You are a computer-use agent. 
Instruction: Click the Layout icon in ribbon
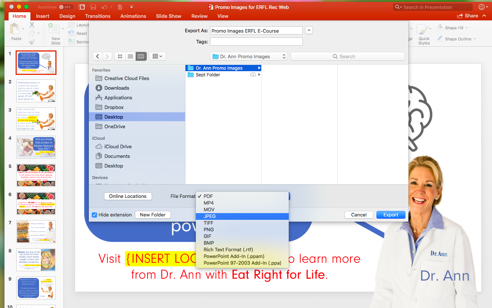pyautogui.click(x=72, y=25)
